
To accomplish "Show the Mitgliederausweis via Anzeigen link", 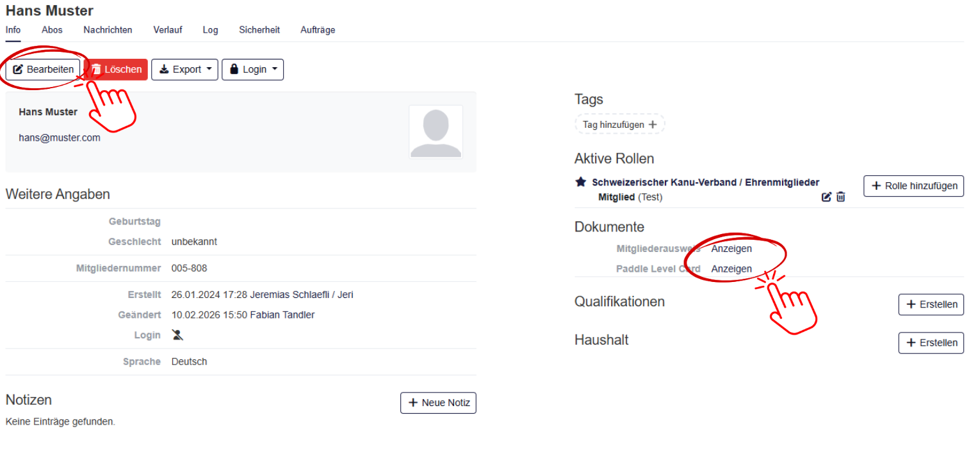I will pyautogui.click(x=731, y=249).
